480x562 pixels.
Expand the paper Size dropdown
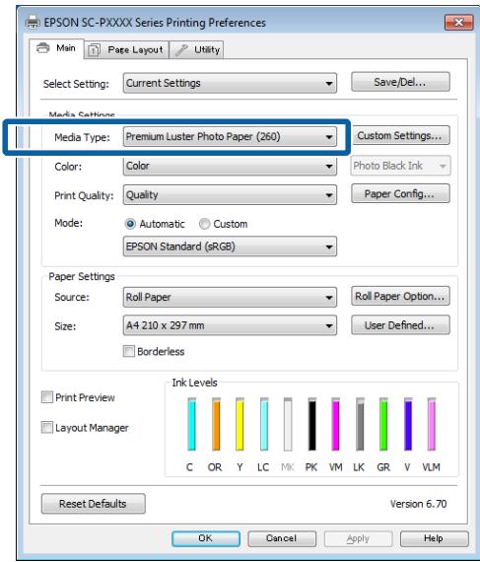tap(230, 325)
